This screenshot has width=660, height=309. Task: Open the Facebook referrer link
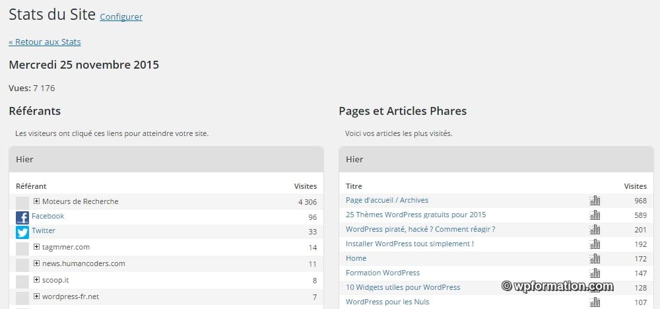point(48,216)
